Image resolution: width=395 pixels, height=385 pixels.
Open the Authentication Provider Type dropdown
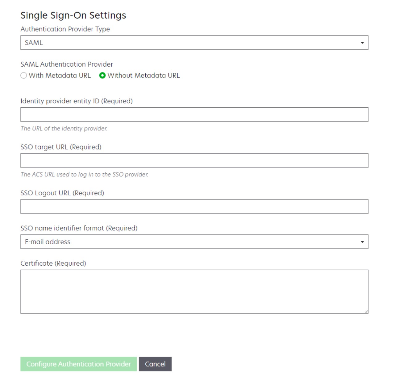194,42
